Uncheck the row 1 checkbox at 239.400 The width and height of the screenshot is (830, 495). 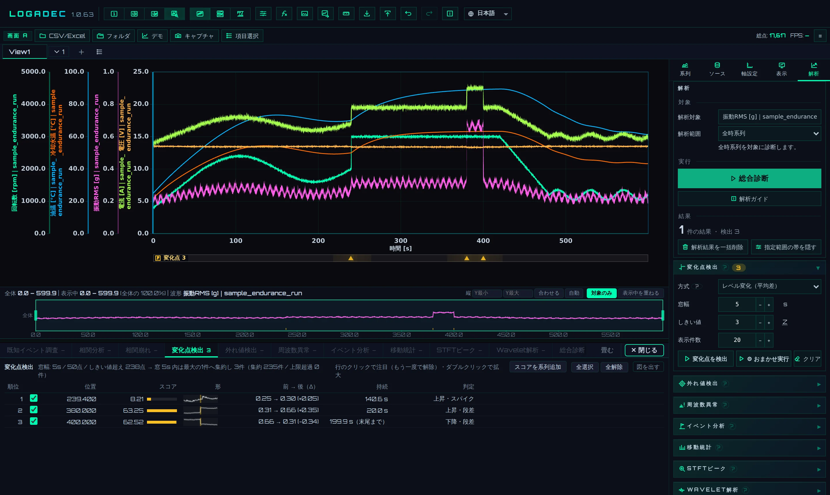tap(34, 398)
